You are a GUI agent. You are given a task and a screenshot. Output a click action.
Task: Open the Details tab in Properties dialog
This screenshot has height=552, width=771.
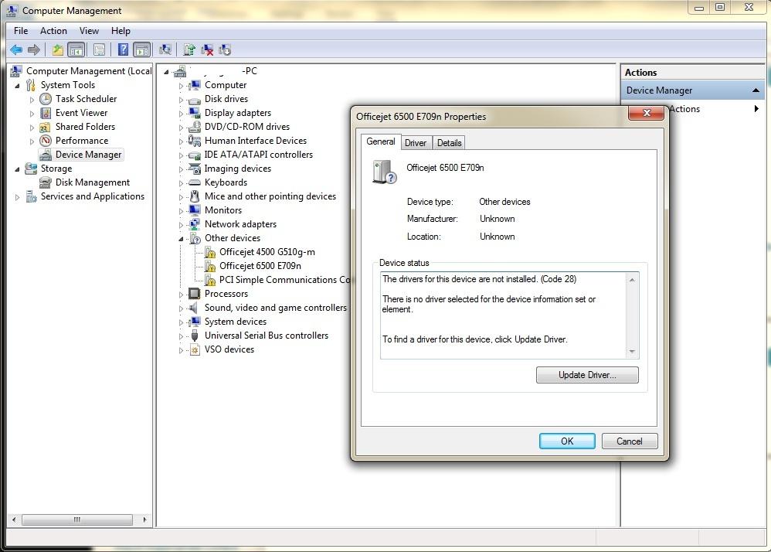click(449, 143)
